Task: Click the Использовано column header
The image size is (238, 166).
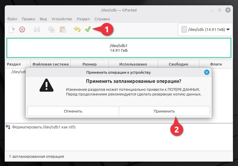Action: (x=133, y=64)
